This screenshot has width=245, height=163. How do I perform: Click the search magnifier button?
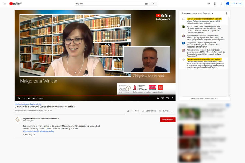tap(153, 4)
